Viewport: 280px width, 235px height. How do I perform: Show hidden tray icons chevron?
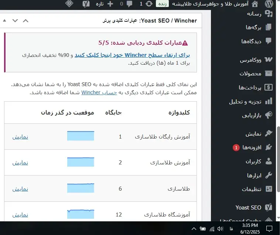click(x=194, y=229)
